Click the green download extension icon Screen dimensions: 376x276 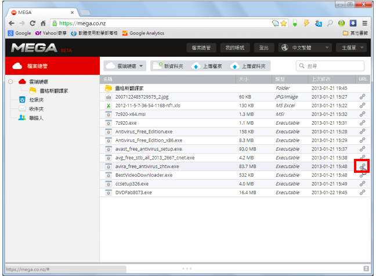pos(295,23)
